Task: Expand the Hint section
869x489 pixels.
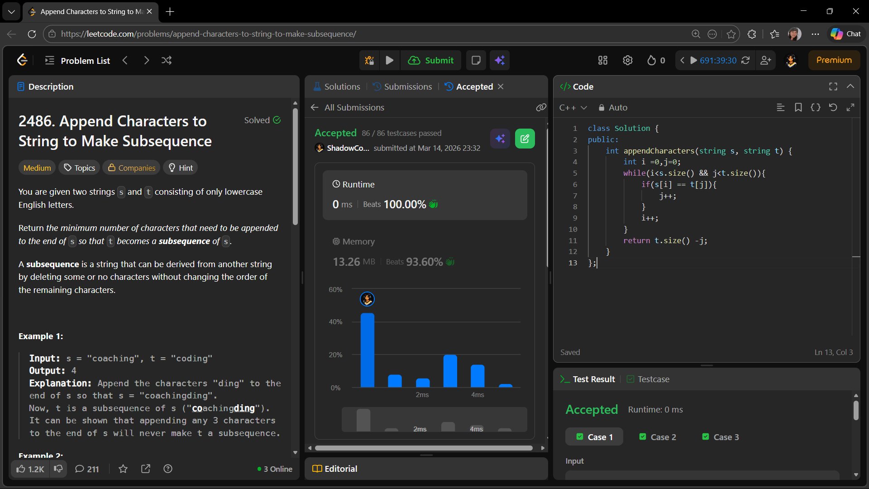Action: [x=181, y=168]
